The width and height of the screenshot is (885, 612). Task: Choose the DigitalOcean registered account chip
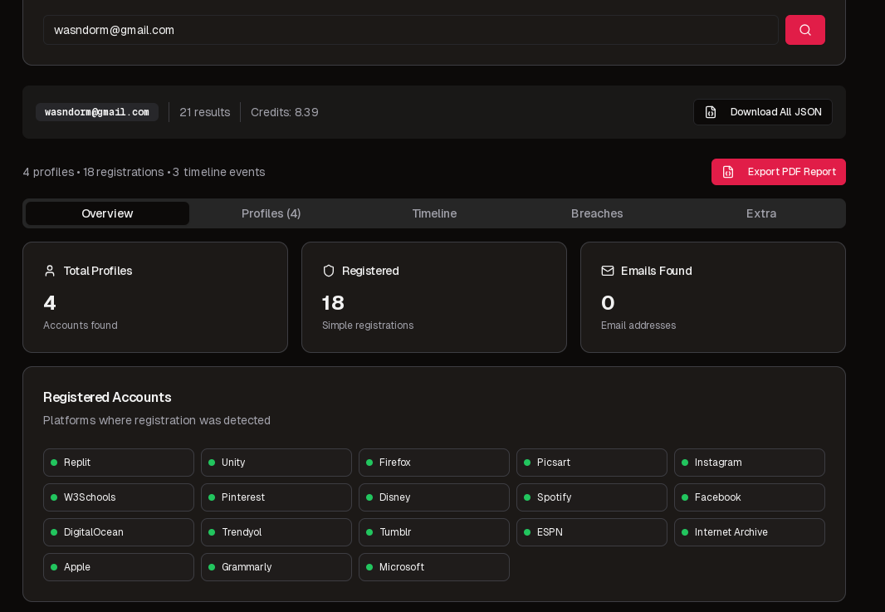(x=118, y=532)
